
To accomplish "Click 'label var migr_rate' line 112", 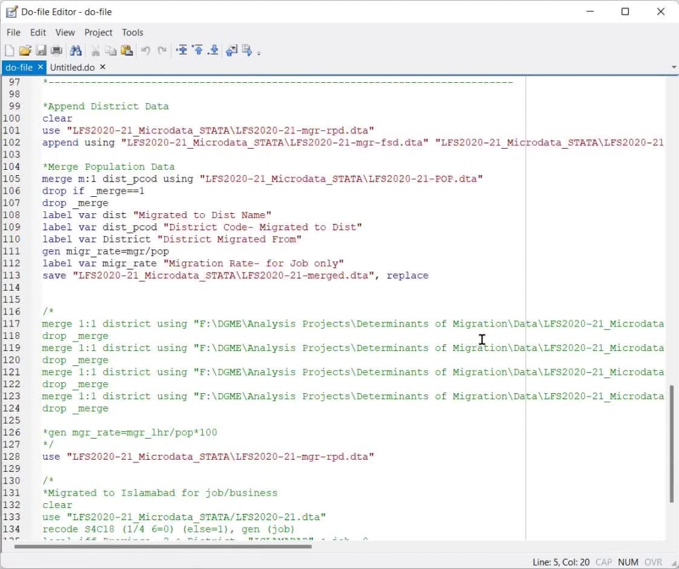I will [x=193, y=263].
